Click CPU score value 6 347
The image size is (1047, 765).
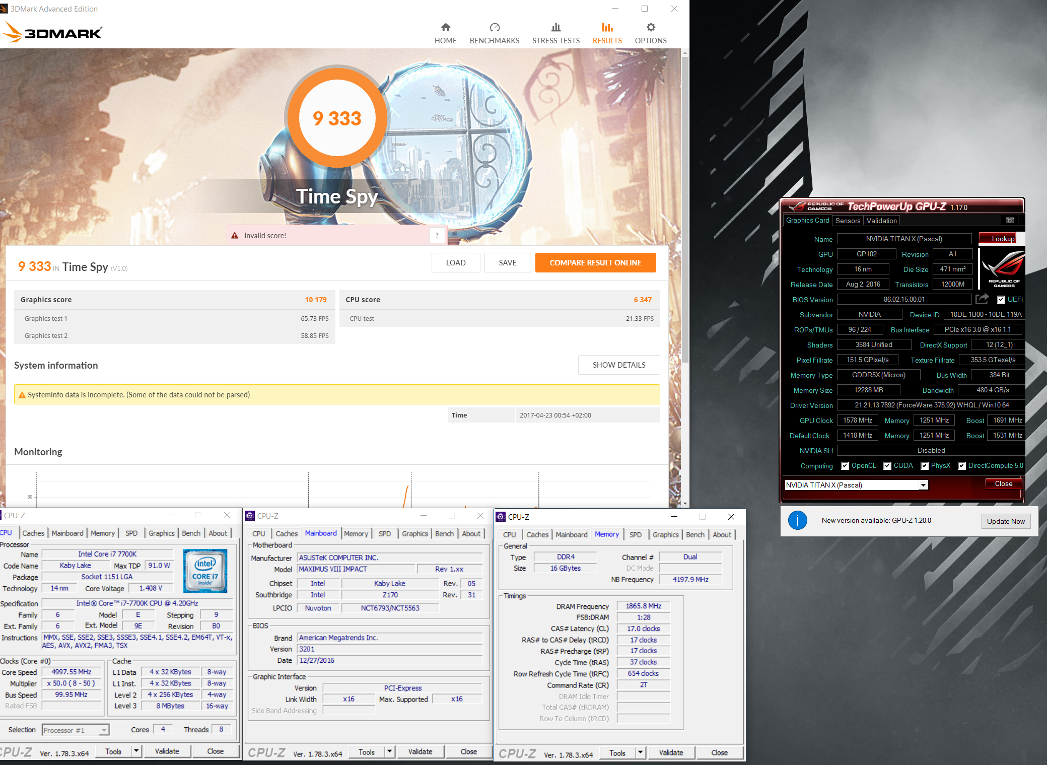643,299
